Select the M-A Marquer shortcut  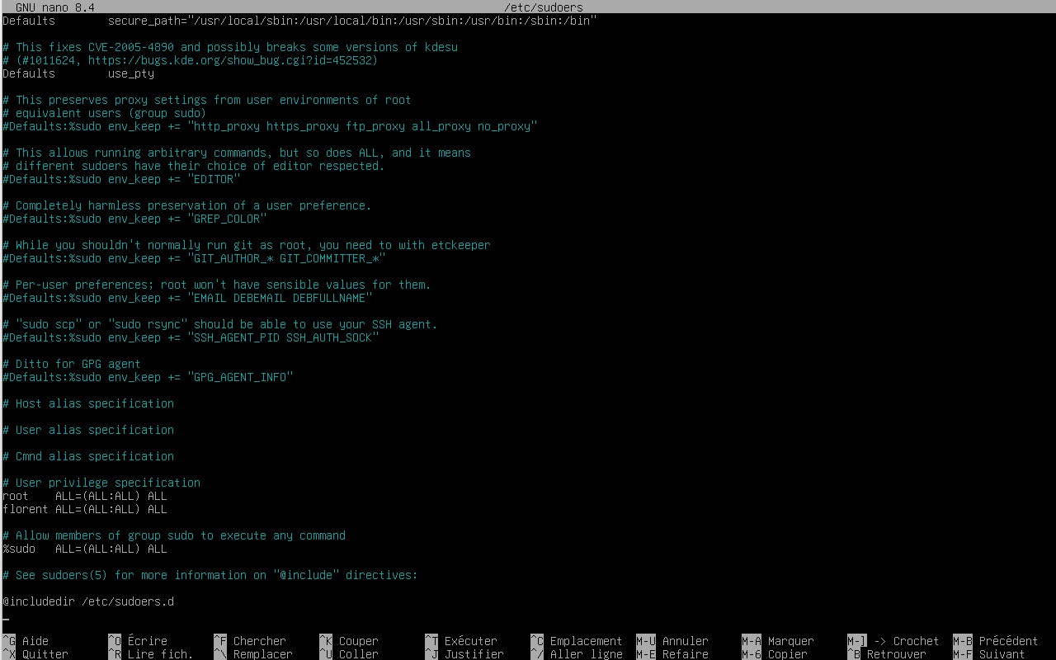click(778, 641)
